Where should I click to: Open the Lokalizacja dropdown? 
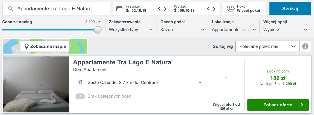tap(234, 30)
